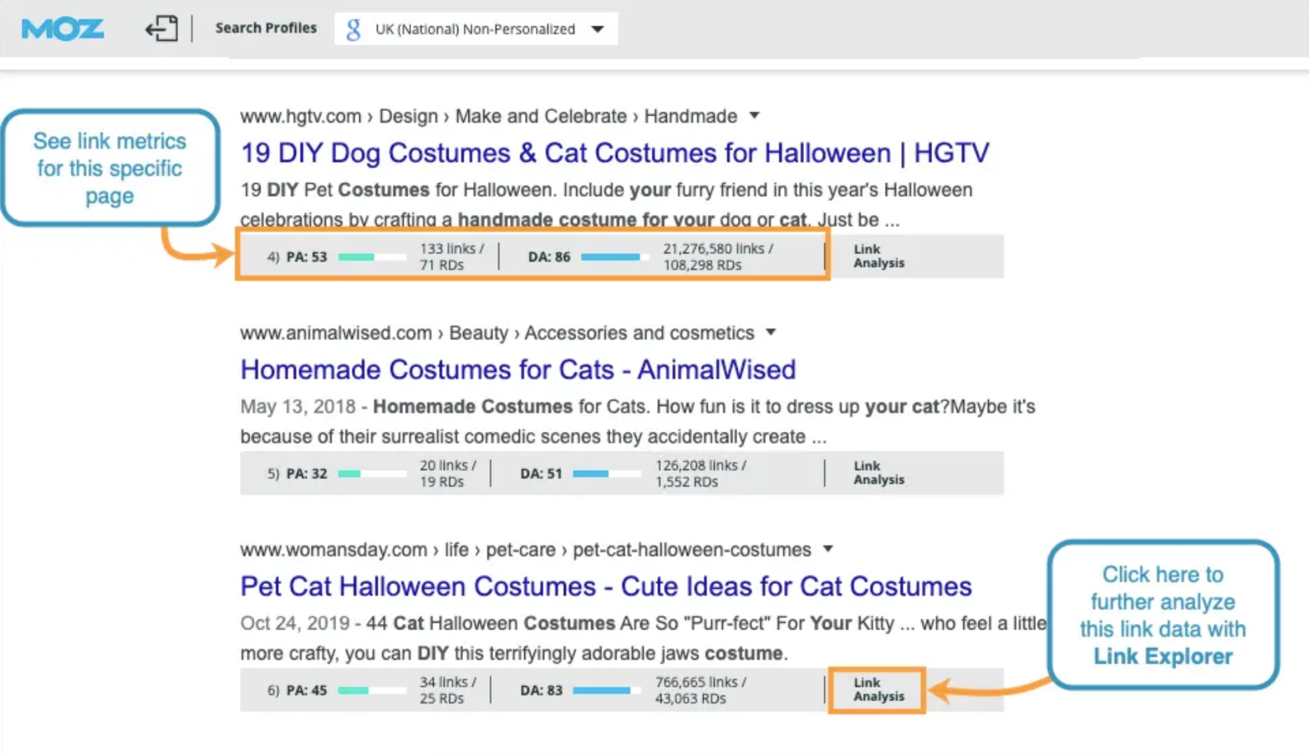The height and width of the screenshot is (756, 1309).
Task: Click the www.hgtv.com breadcrumb URL
Action: (x=300, y=116)
